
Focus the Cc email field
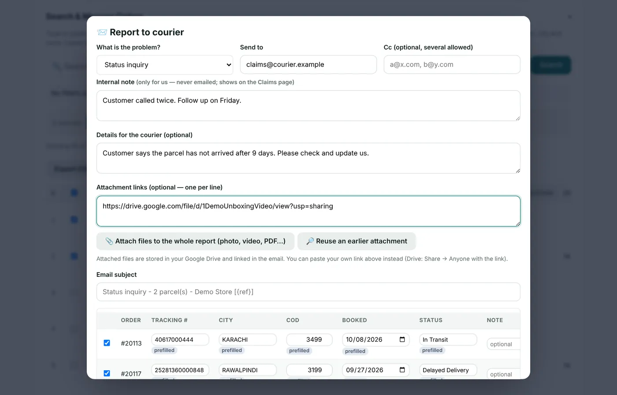coord(452,64)
